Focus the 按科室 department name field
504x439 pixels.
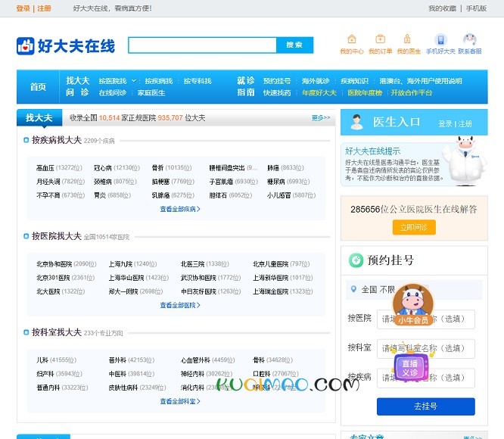coord(425,348)
